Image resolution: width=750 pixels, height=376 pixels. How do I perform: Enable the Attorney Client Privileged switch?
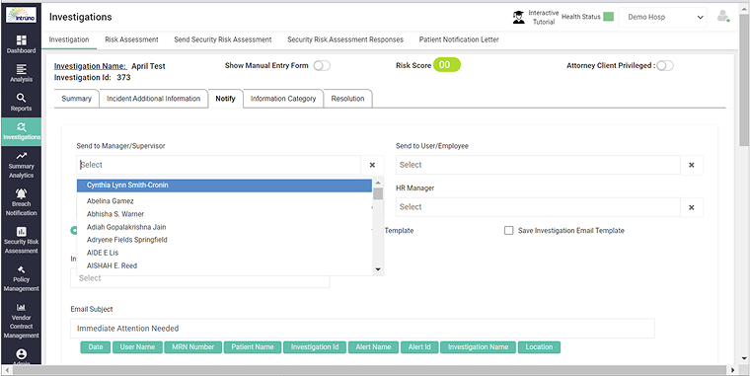[665, 66]
